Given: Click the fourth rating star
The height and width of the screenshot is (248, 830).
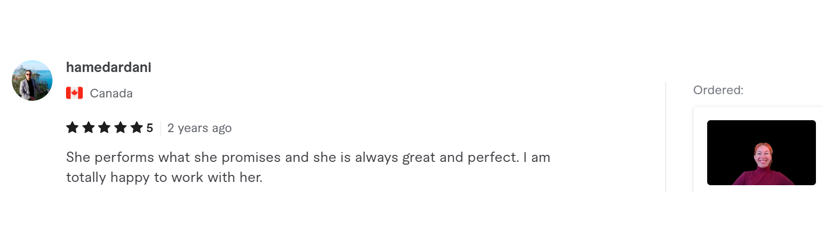Looking at the screenshot, I should point(121,128).
